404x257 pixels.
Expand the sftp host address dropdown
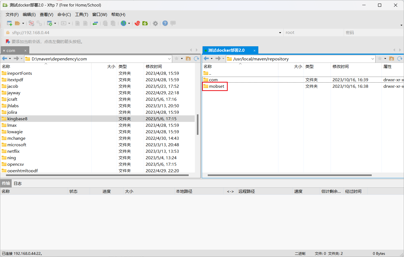(x=280, y=33)
